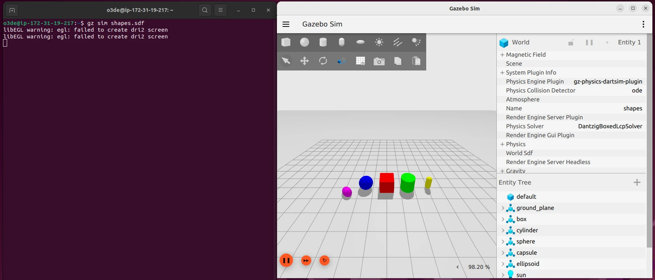The height and width of the screenshot is (280, 655).
Task: Add a point light to the scene
Action: [379, 43]
